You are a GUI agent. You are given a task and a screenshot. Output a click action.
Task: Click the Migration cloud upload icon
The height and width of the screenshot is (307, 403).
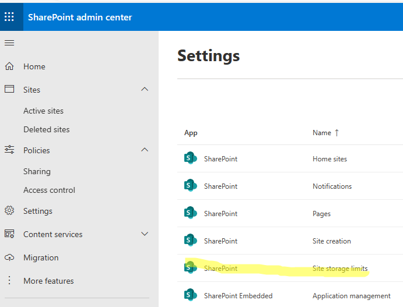(9, 257)
